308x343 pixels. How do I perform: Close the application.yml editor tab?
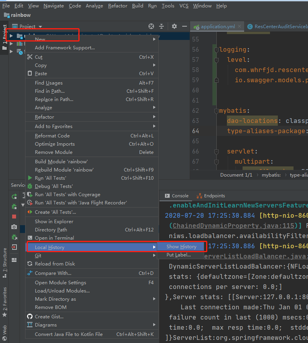239,27
